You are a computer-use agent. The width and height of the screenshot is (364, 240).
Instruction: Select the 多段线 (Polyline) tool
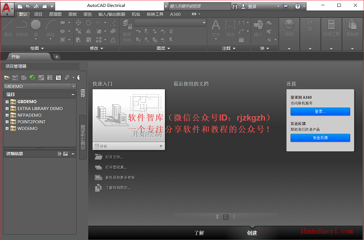(x=22, y=28)
